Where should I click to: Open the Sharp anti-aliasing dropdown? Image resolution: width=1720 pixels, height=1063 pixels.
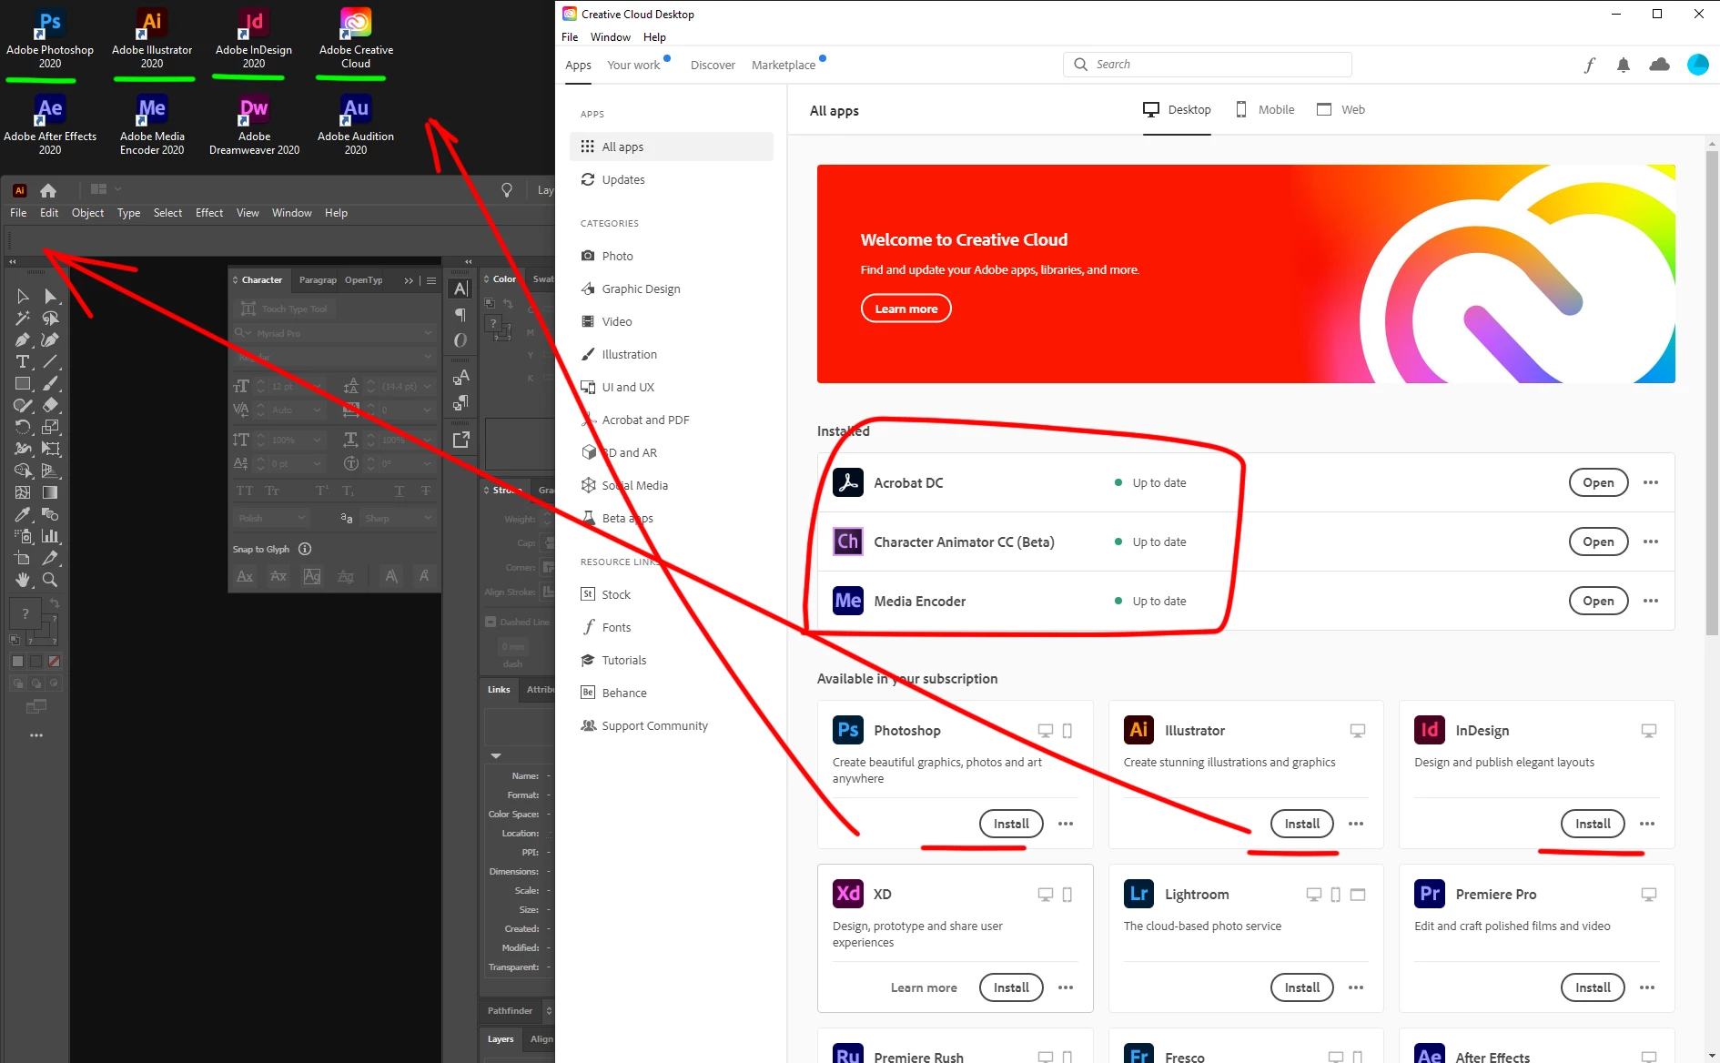pos(400,518)
